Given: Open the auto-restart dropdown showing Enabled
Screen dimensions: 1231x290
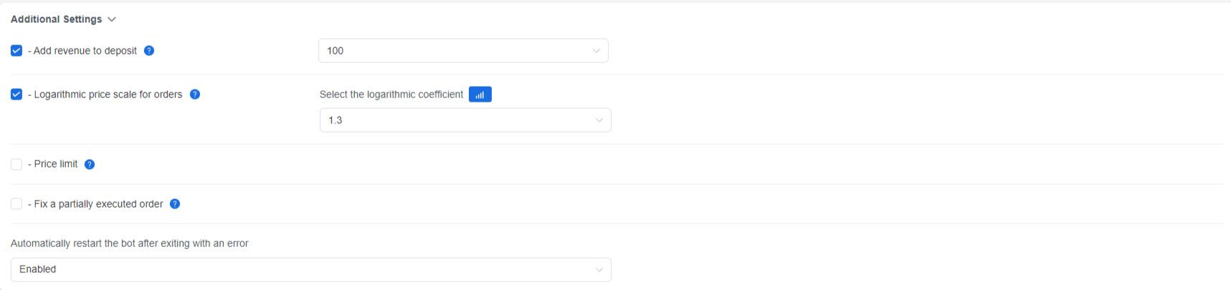Looking at the screenshot, I should 311,270.
